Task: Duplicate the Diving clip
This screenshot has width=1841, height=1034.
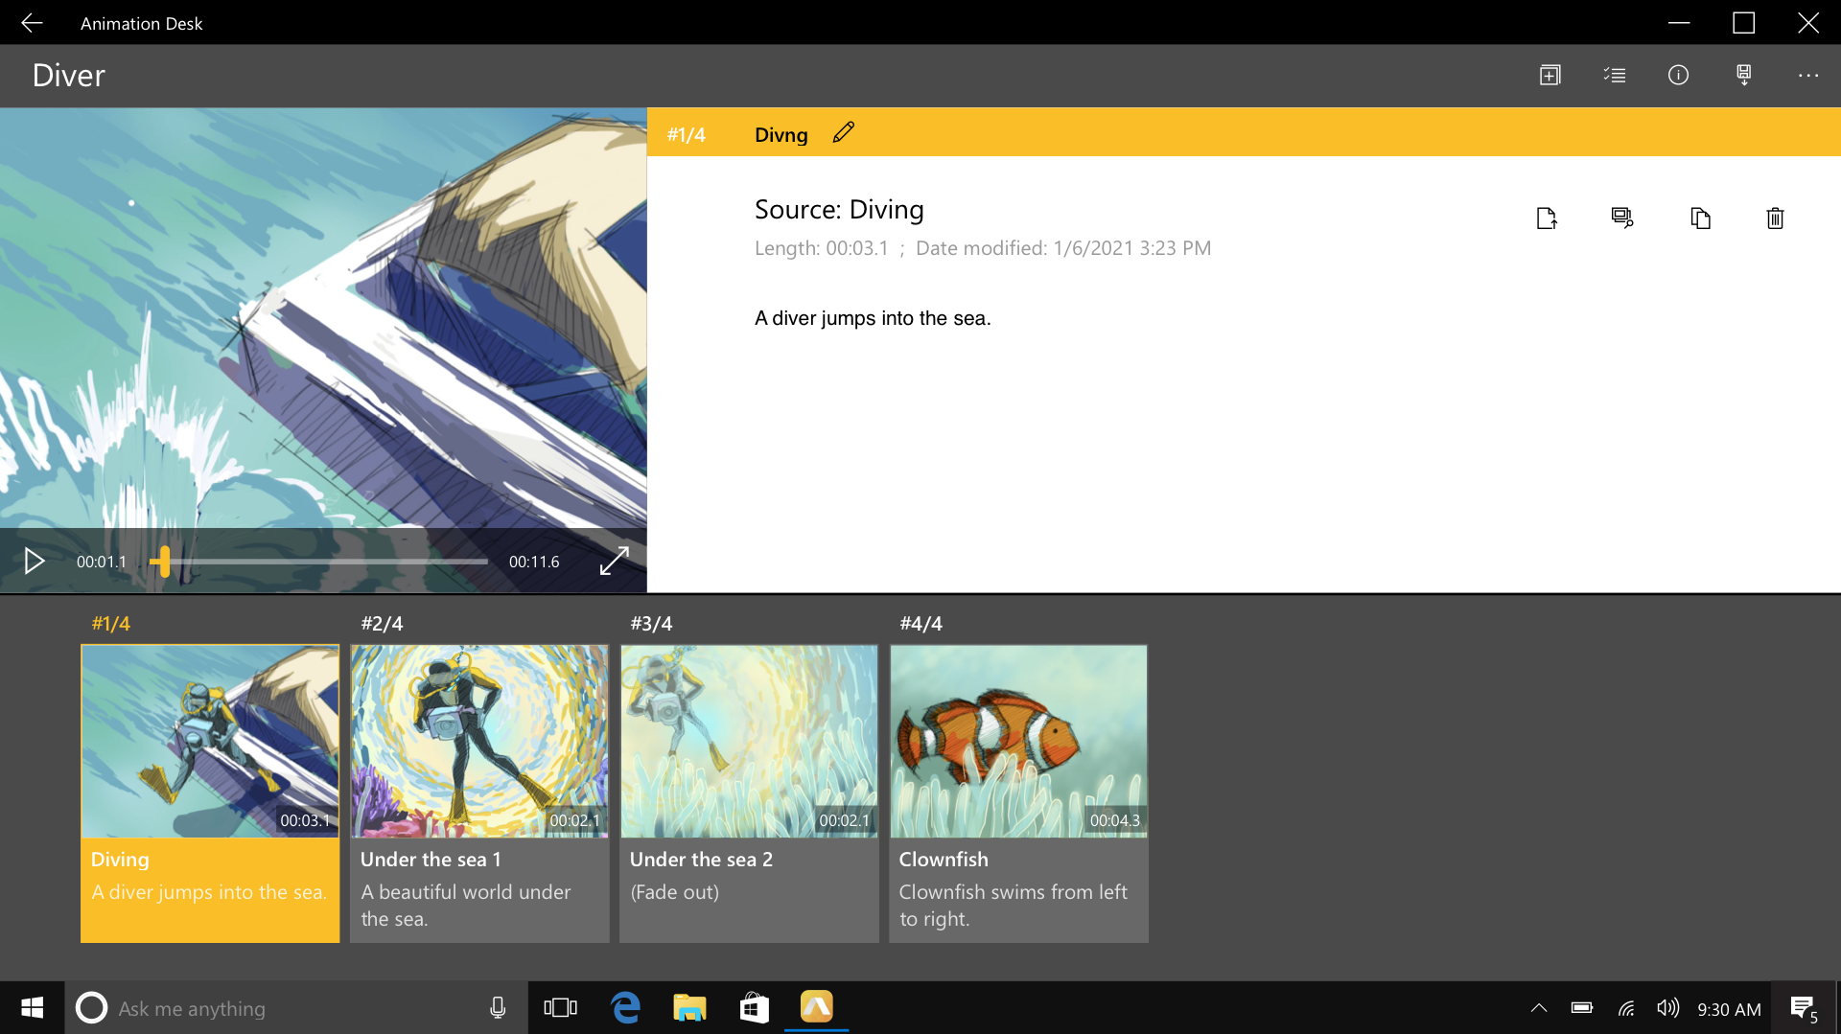Action: pyautogui.click(x=1700, y=218)
